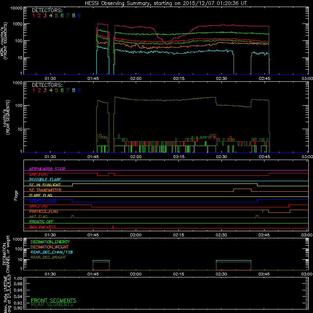The image size is (313, 313).
Task: Select blue detector 9 in rear segments legend
Action: pos(79,90)
